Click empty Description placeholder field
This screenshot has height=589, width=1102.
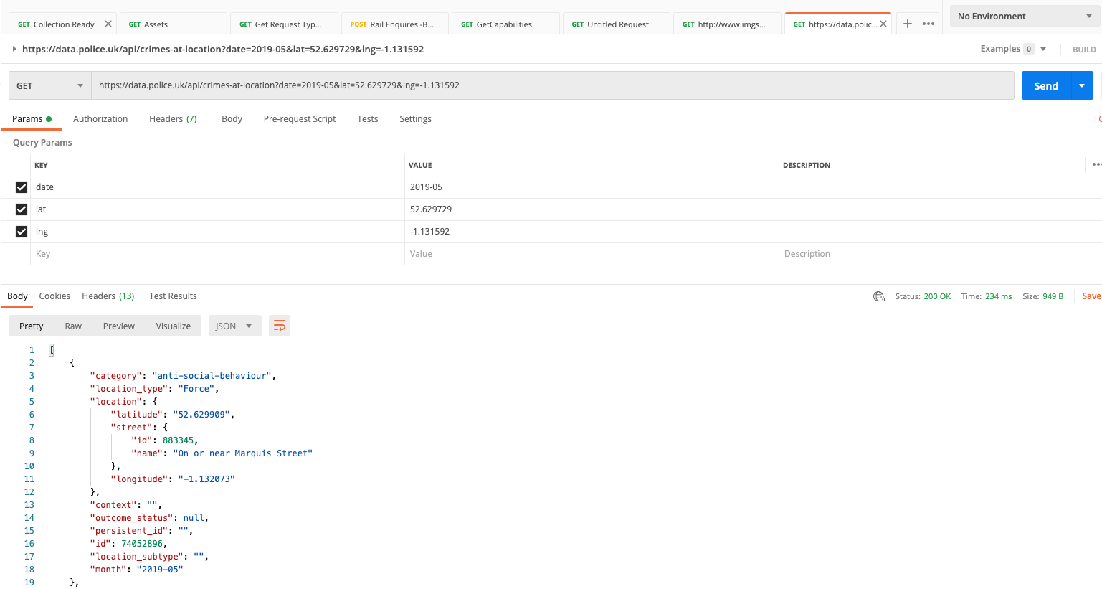tap(939, 254)
